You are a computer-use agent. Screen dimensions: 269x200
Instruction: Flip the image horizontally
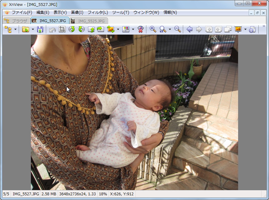tap(100, 29)
